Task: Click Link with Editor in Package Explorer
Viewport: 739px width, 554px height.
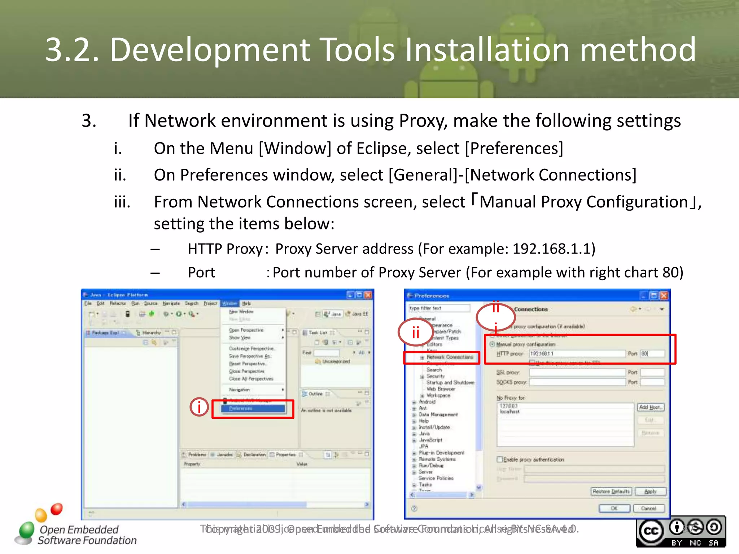Action: tap(154, 342)
